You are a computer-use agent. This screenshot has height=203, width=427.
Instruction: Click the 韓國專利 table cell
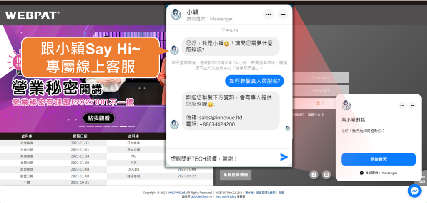click(133, 176)
